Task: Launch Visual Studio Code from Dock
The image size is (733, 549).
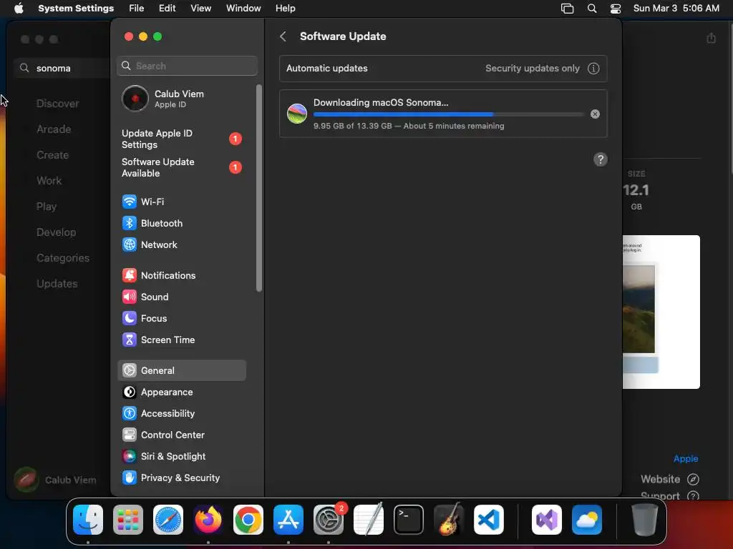Action: (x=488, y=520)
